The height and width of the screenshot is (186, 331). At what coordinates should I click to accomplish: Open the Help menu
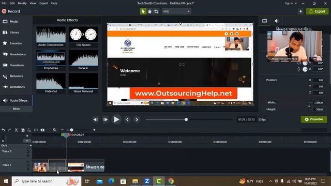pos(54,4)
